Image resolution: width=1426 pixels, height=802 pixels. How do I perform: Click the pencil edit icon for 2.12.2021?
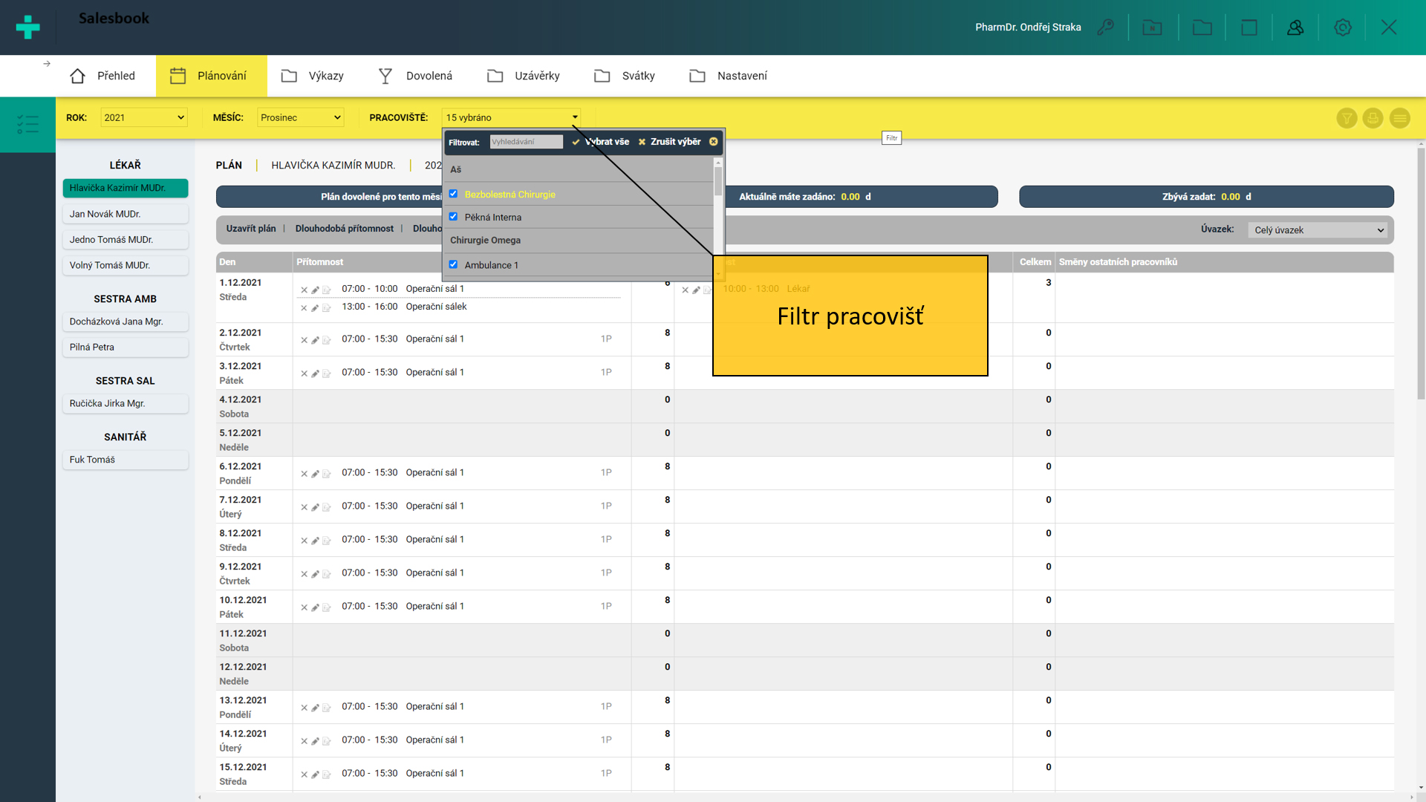coord(315,340)
